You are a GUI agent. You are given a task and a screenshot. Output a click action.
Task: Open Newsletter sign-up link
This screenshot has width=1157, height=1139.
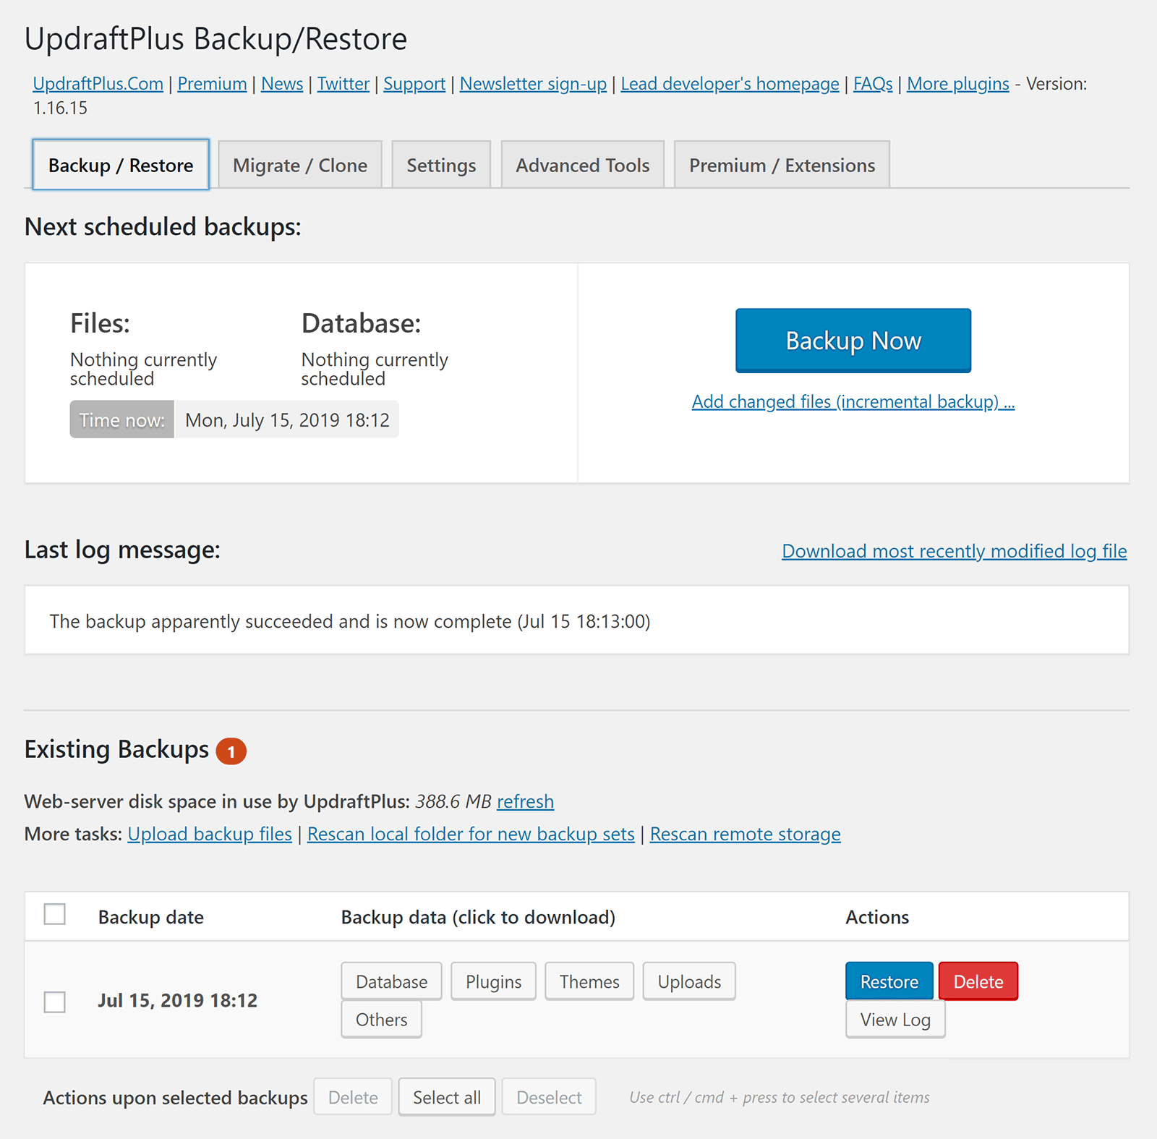[533, 84]
